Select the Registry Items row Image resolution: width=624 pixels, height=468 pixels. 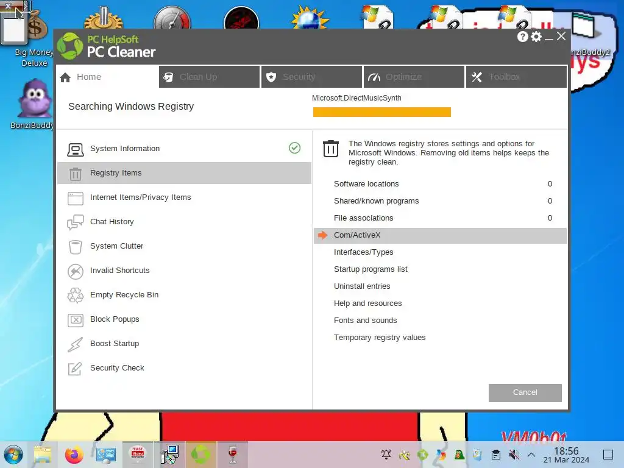click(x=184, y=172)
